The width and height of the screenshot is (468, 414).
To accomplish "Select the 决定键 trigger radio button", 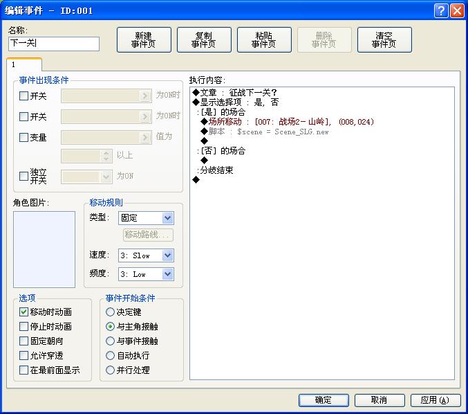I will click(110, 312).
